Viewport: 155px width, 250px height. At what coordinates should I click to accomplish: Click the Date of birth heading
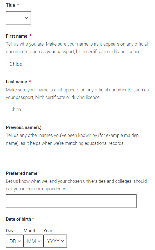click(x=19, y=219)
